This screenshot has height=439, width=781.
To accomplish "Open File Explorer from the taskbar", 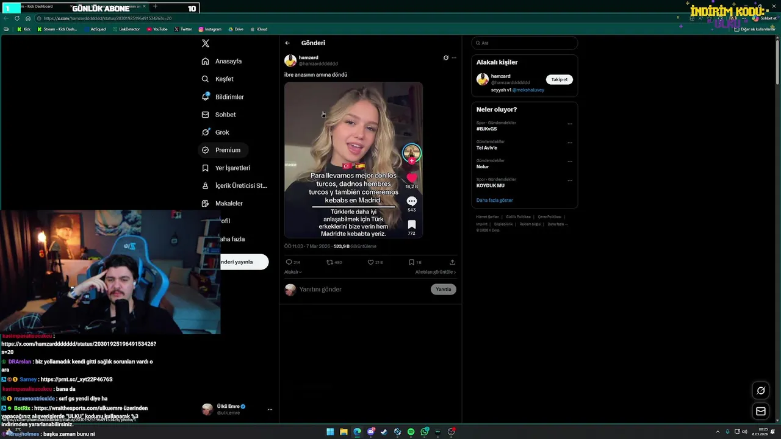I will (344, 432).
